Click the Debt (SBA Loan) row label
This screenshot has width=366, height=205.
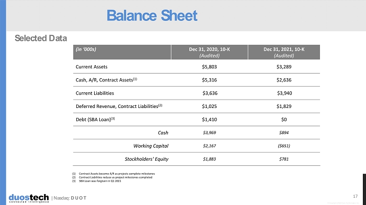pos(95,119)
